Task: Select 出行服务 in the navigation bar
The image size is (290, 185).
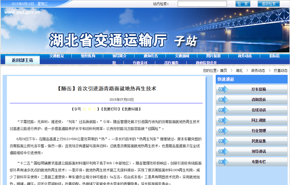Action: click(171, 63)
